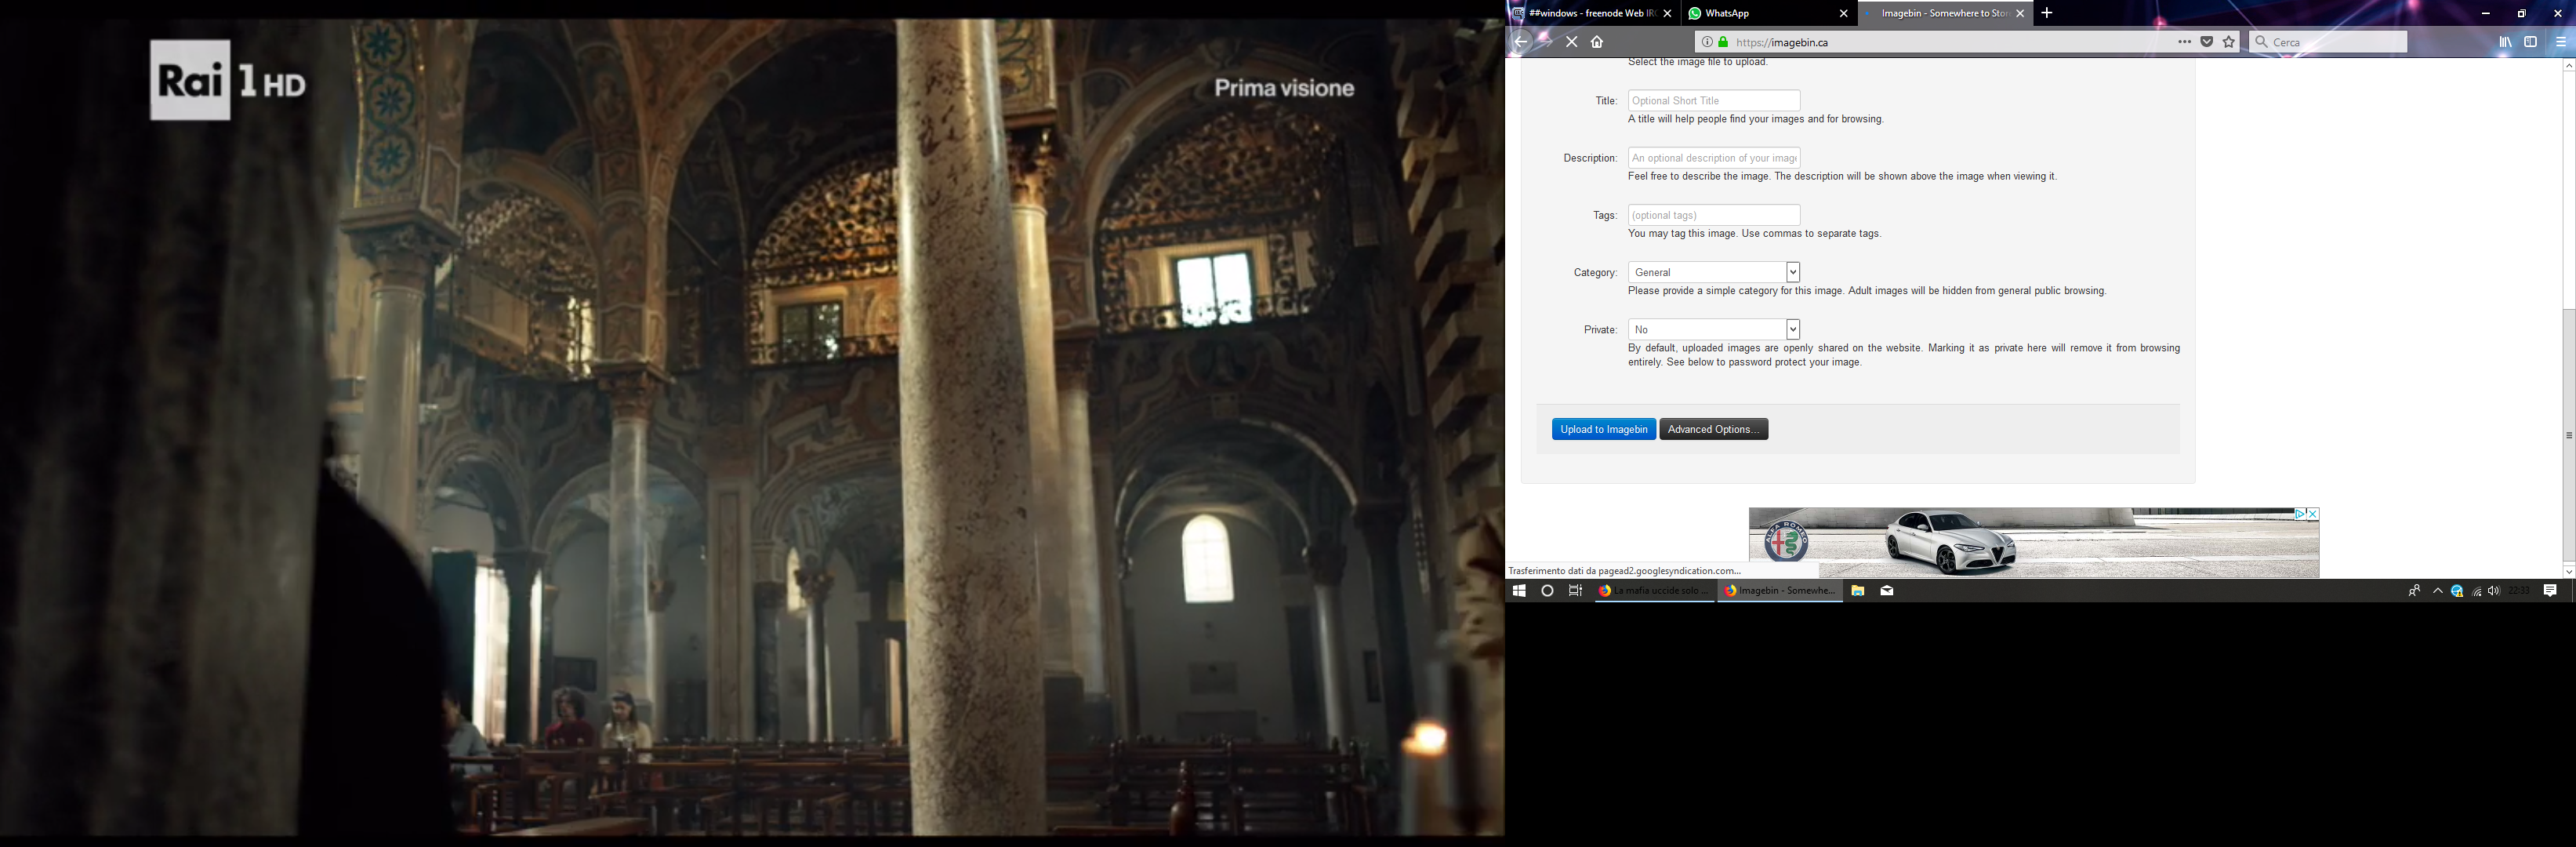2576x847 pixels.
Task: Open Firefox hamburger menu
Action: [2561, 42]
